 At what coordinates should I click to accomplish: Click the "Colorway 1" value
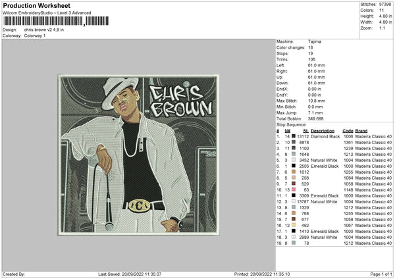point(35,36)
